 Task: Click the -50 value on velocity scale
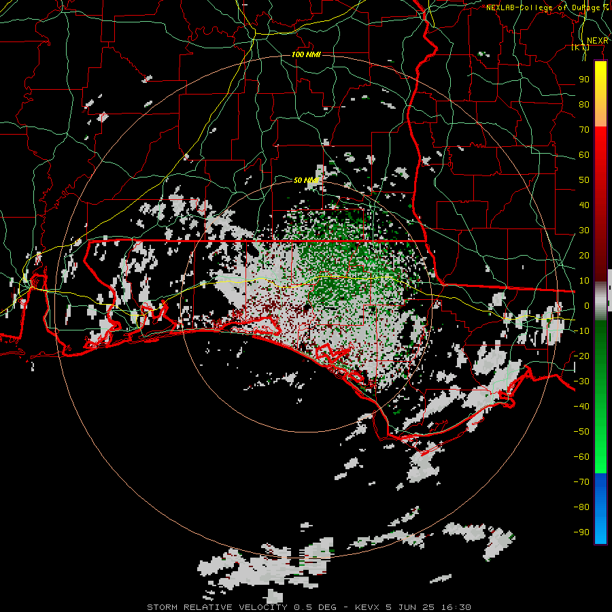tap(581, 432)
